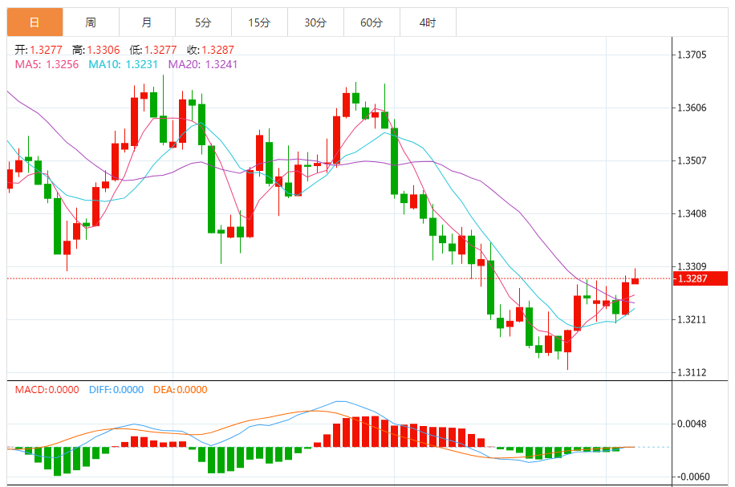Click the MA5: 1.3256 indicator label
Image resolution: width=735 pixels, height=487 pixels.
(x=47, y=64)
